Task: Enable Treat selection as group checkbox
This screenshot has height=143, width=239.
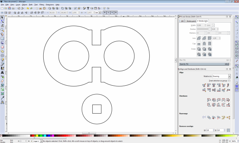Action: tap(229, 81)
